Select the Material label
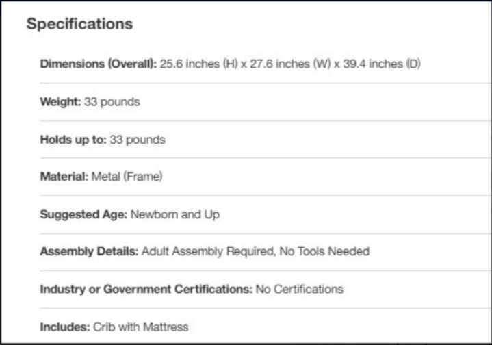 point(64,177)
